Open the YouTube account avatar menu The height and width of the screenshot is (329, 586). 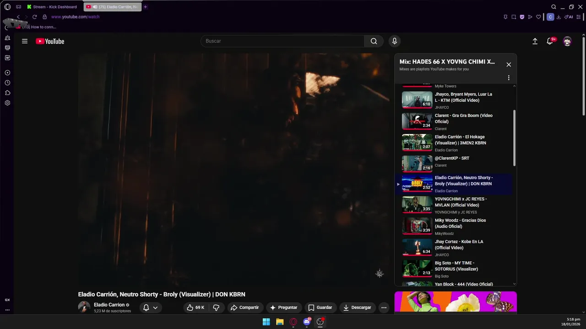point(567,41)
